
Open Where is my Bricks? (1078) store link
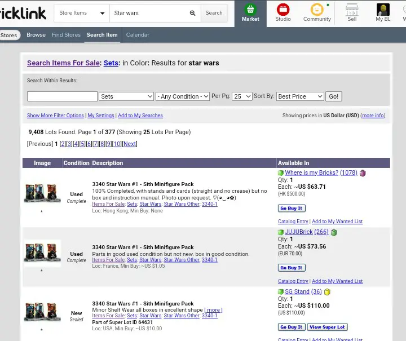(321, 172)
